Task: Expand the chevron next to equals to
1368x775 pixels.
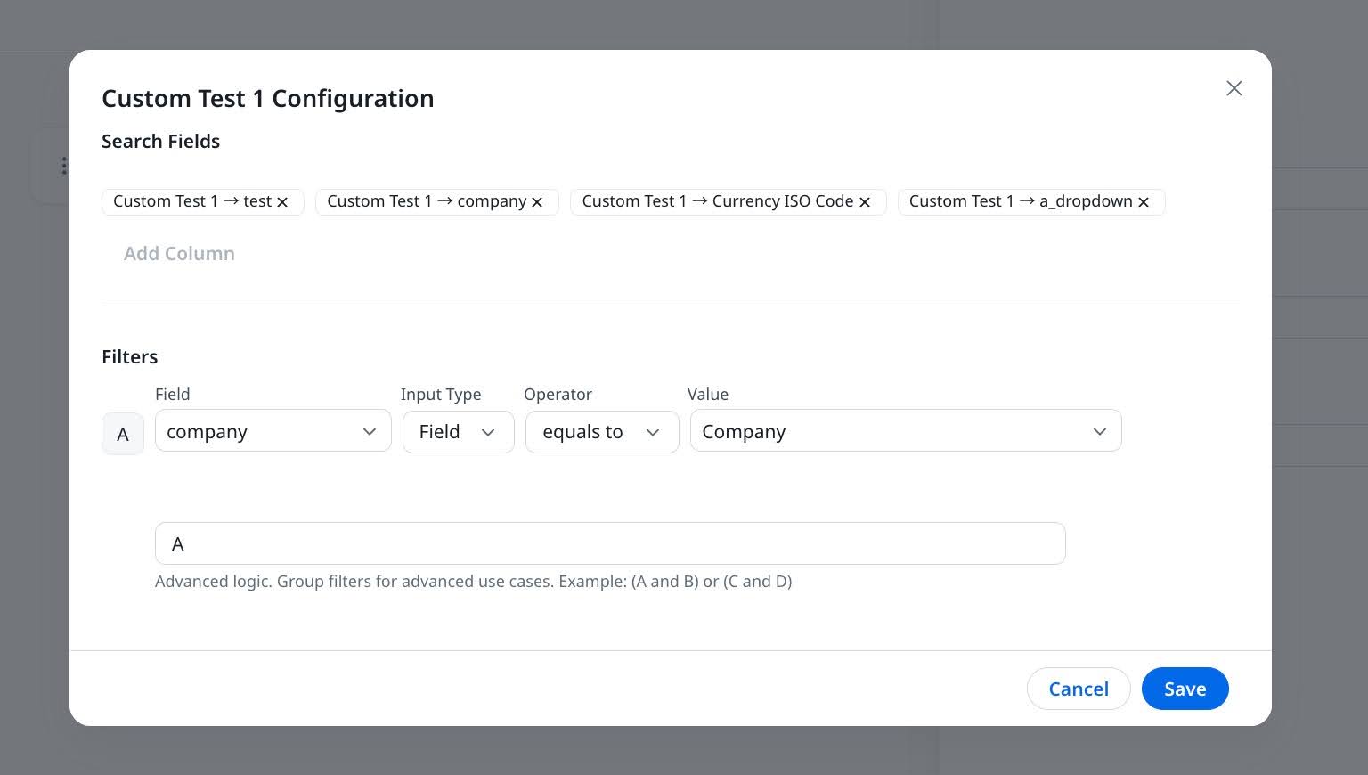Action: click(653, 432)
